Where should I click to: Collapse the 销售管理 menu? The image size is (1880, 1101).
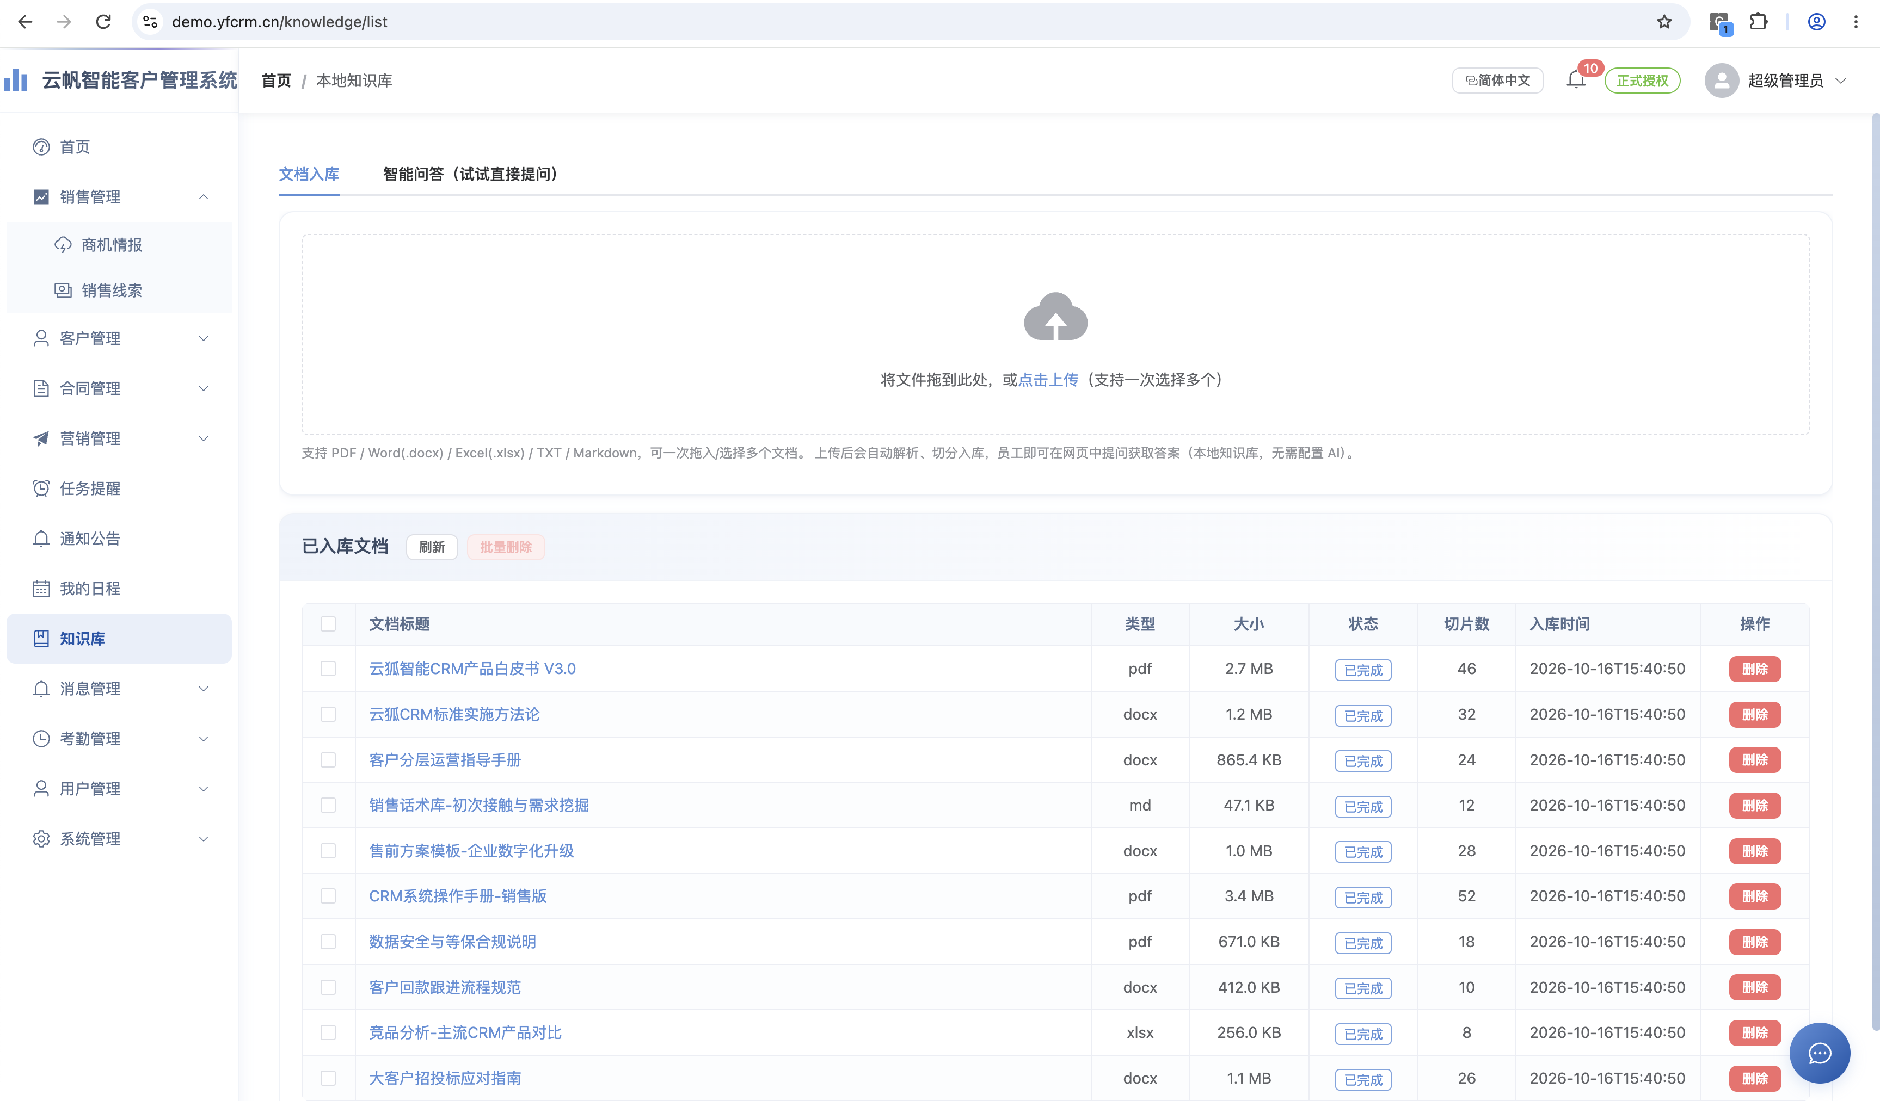click(x=119, y=197)
